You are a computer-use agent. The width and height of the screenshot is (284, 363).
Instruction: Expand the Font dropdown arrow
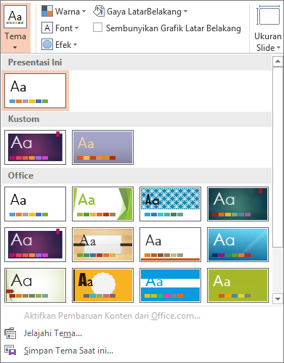(76, 28)
